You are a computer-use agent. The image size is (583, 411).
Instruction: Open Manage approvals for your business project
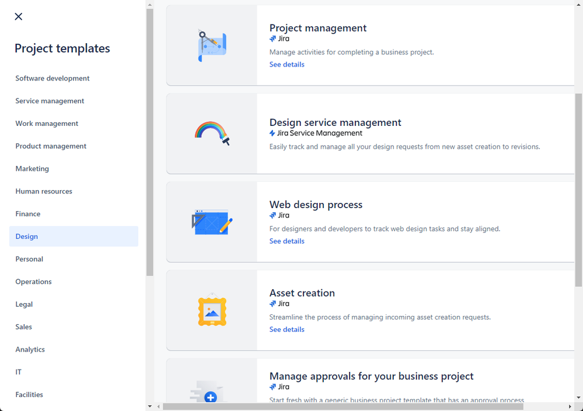pyautogui.click(x=371, y=376)
